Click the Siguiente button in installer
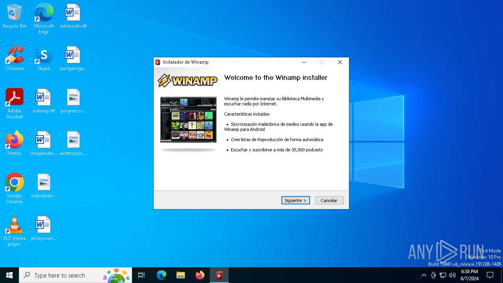This screenshot has height=283, width=503. [296, 200]
